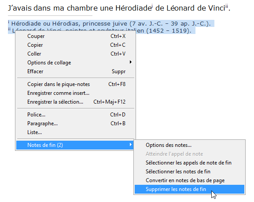Choose Couper from the context menu
The width and height of the screenshot is (254, 202).
tap(76, 36)
